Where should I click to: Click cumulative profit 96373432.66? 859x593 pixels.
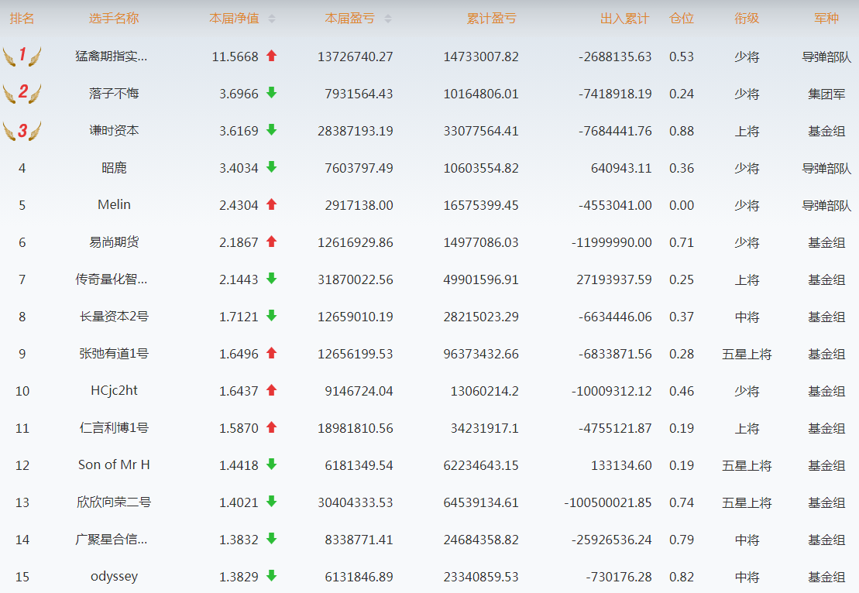[481, 355]
